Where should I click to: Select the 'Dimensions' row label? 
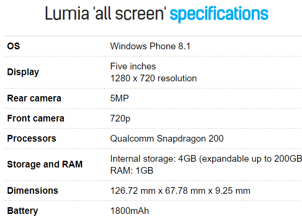(x=32, y=191)
